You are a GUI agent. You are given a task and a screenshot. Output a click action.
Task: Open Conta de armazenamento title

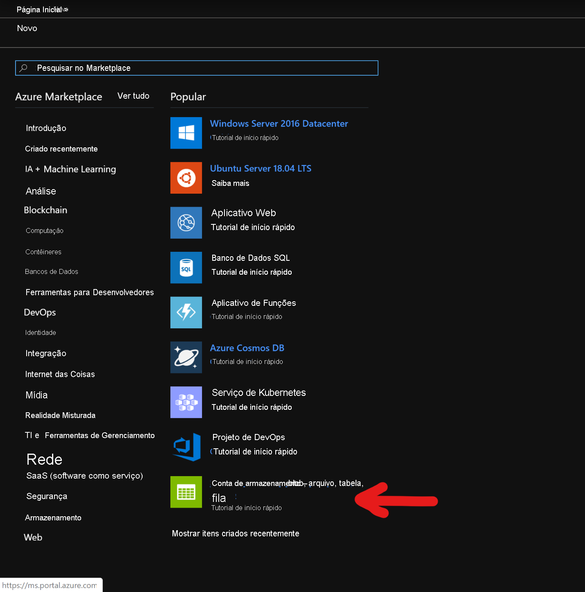click(287, 490)
